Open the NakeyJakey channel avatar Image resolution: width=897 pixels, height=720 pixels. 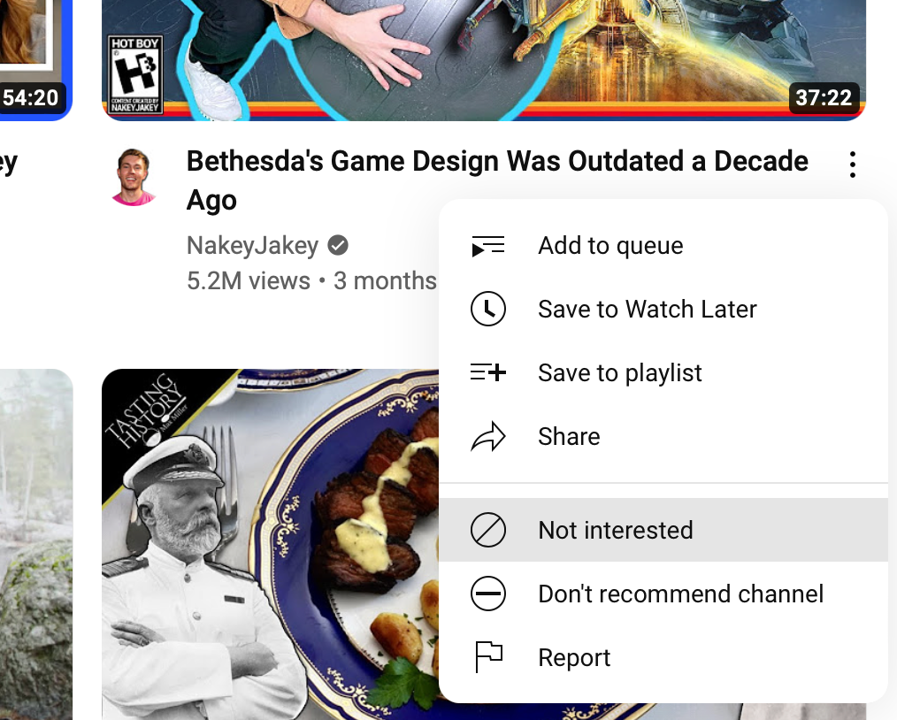(134, 177)
